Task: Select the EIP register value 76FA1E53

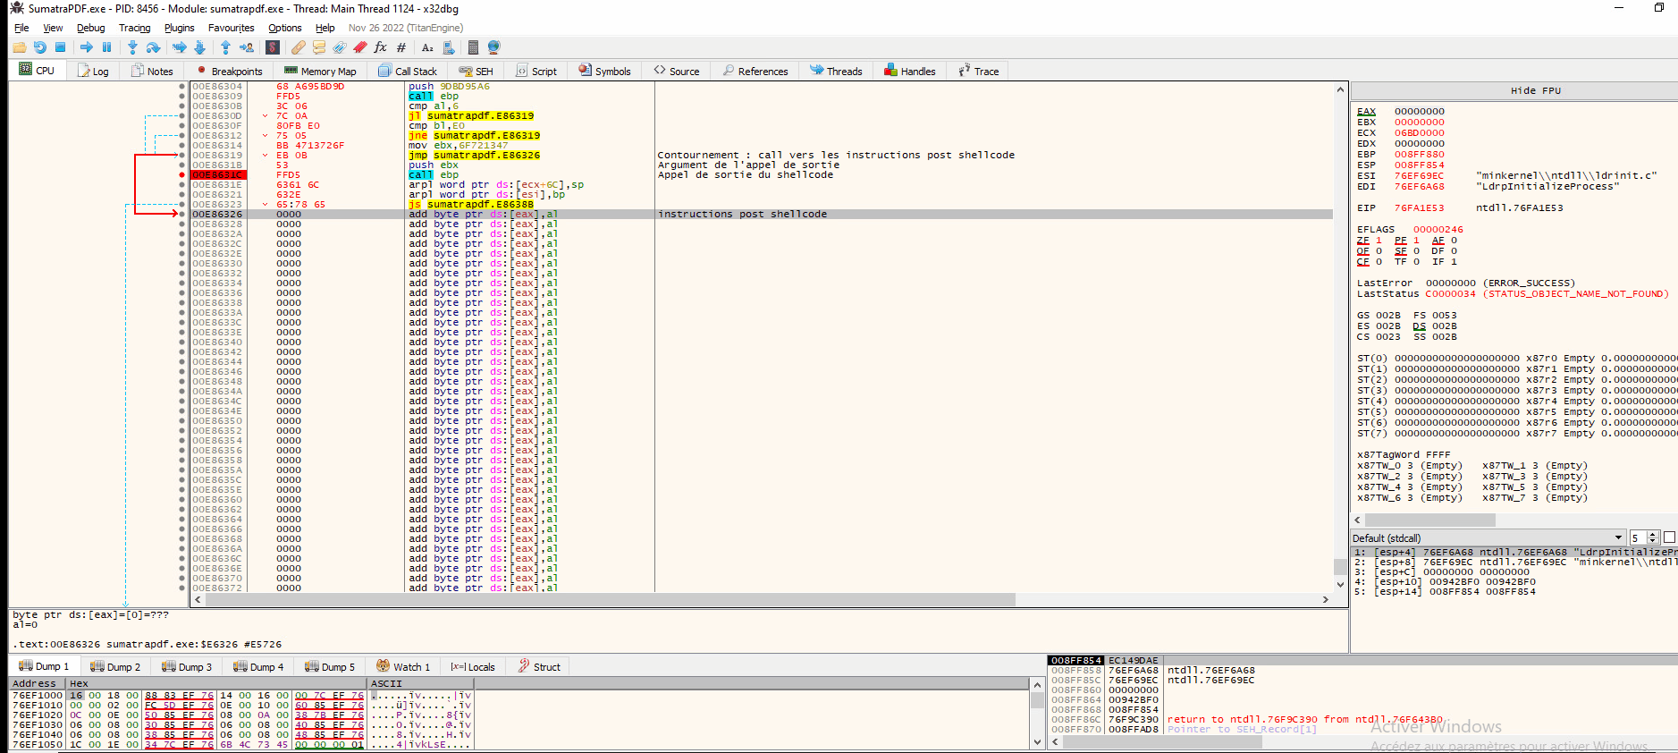Action: click(x=1419, y=207)
